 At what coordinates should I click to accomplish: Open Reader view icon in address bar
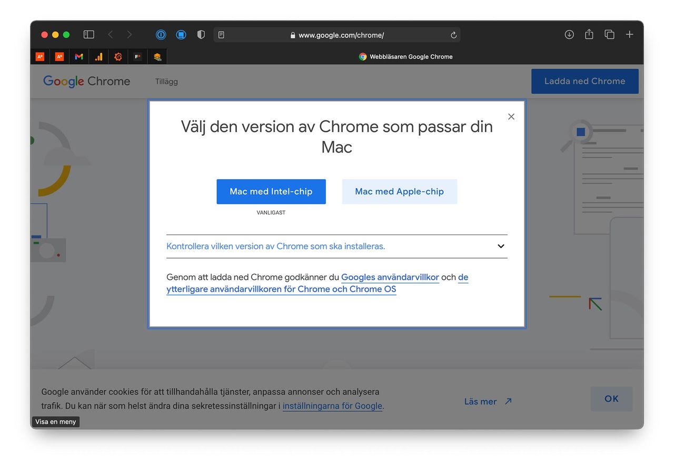coord(221,35)
